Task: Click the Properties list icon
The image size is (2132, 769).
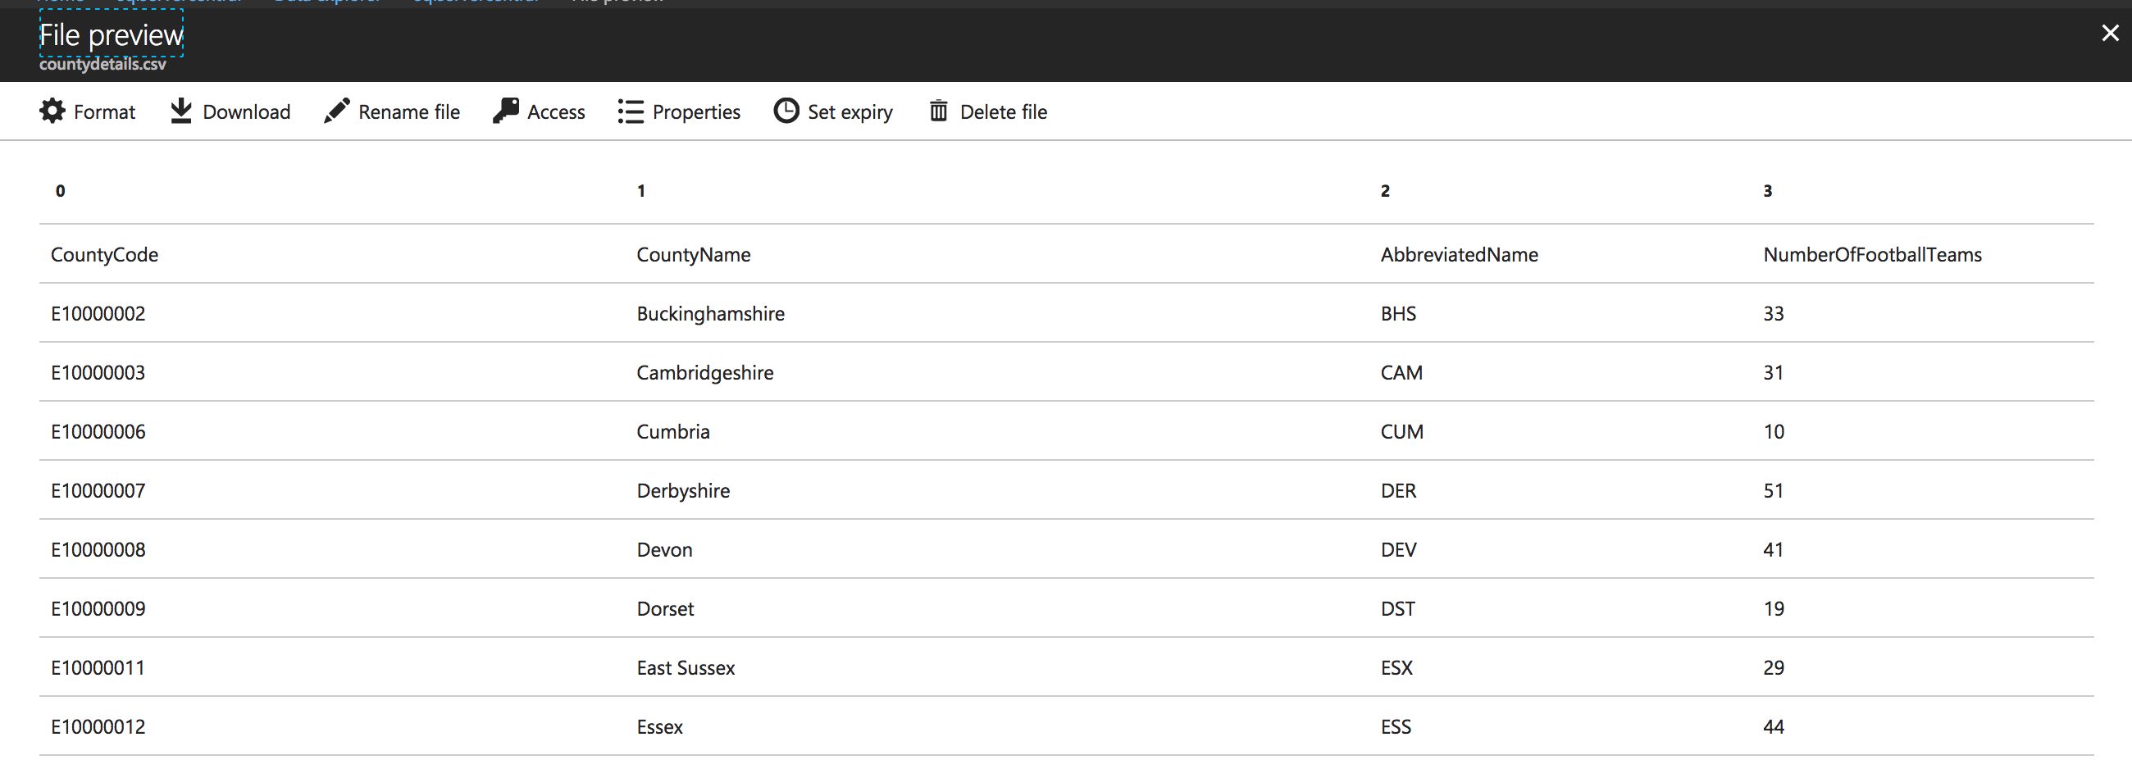Action: point(630,111)
